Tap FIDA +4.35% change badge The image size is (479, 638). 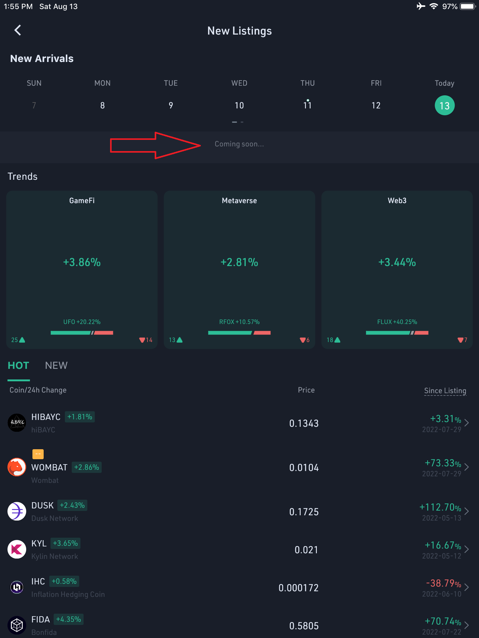pyautogui.click(x=69, y=619)
